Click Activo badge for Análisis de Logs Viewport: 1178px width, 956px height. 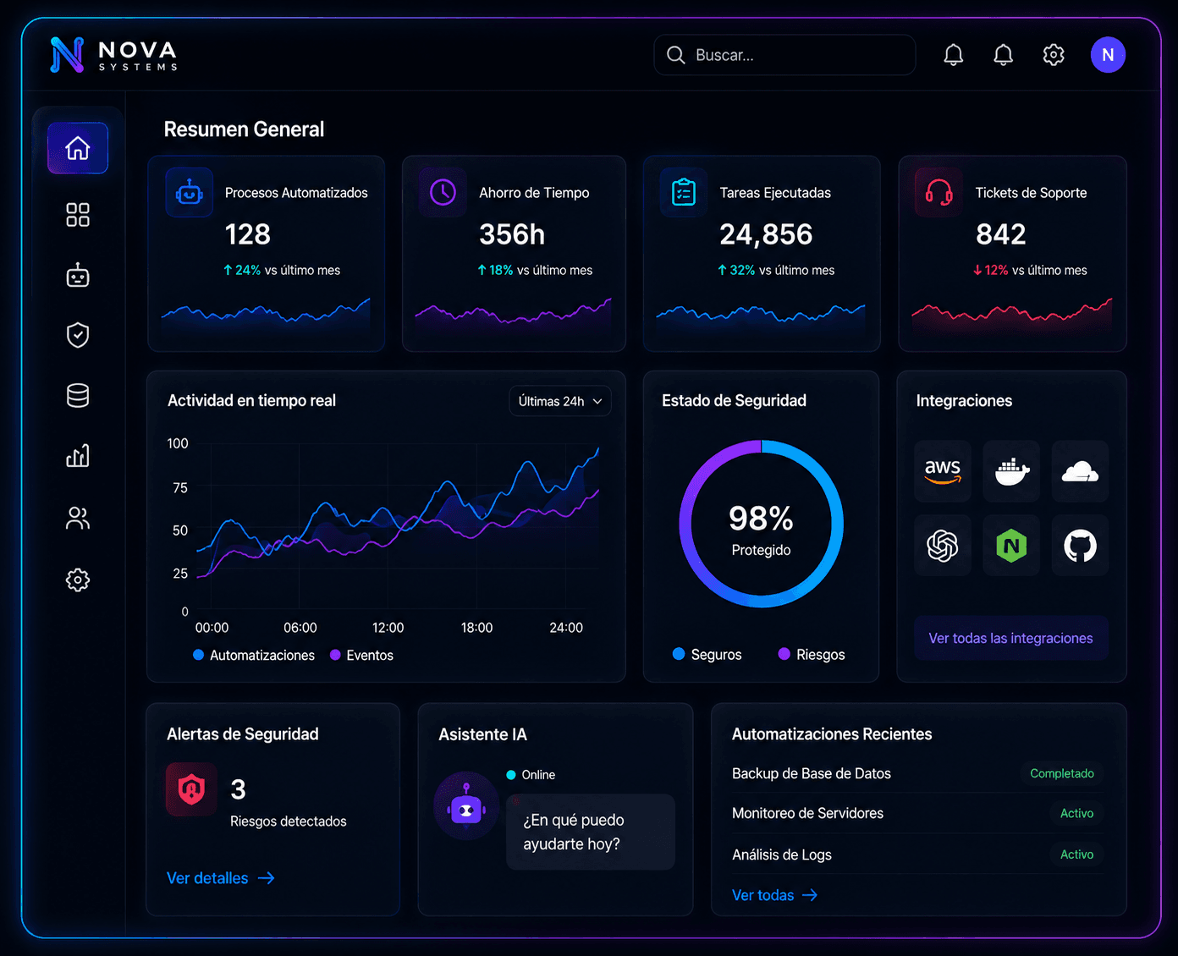tap(1076, 854)
